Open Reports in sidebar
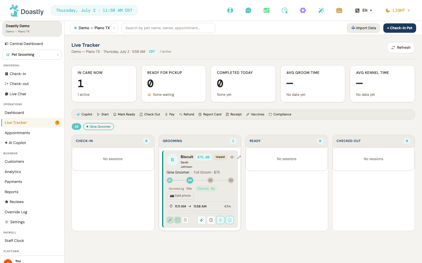Image resolution: width=422 pixels, height=263 pixels. (x=32, y=192)
